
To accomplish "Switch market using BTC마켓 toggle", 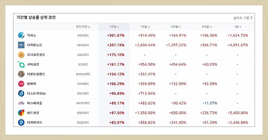I will pos(83,27).
